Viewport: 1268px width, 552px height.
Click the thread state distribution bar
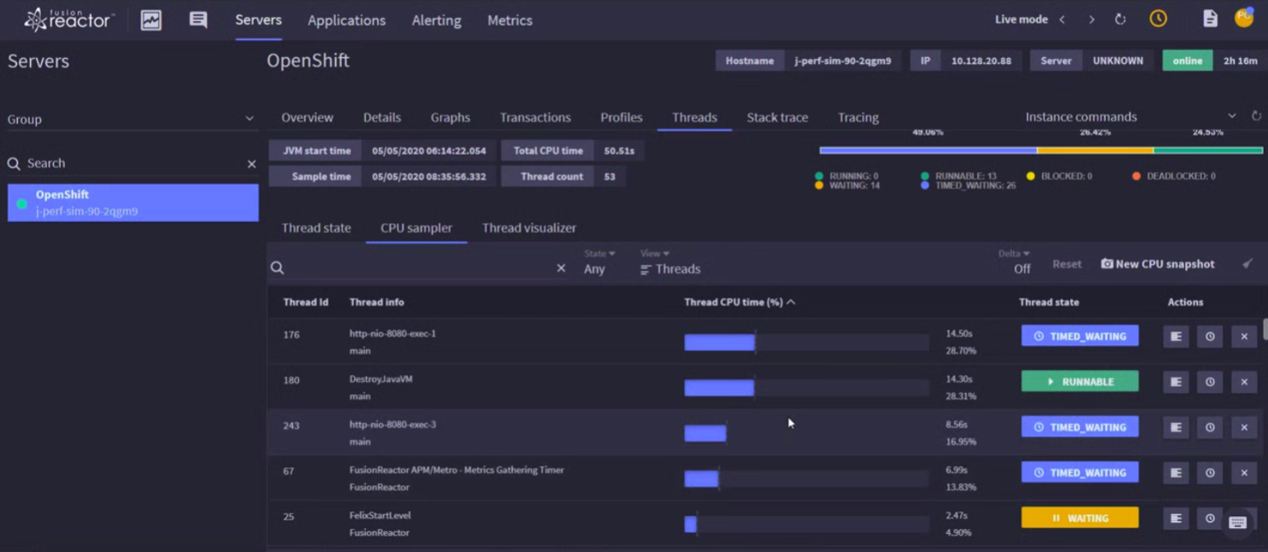coord(1041,150)
